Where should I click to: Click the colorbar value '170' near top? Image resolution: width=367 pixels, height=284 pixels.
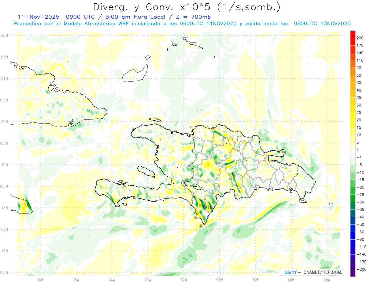(x=360, y=45)
